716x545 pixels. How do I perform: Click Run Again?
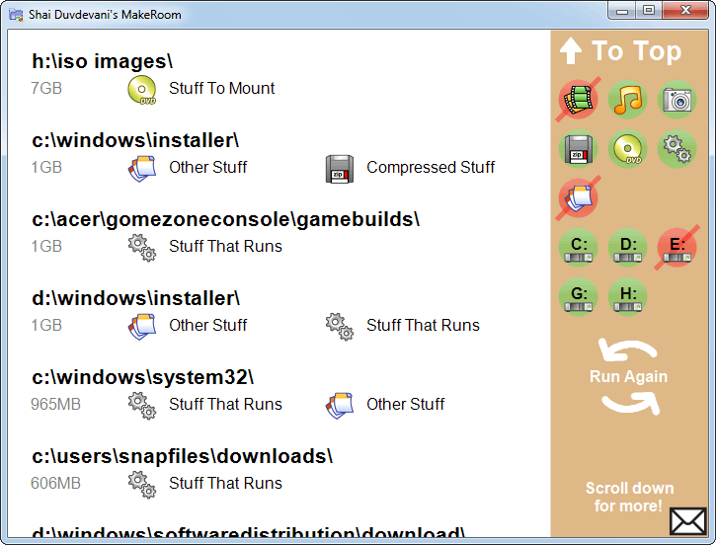pos(628,376)
